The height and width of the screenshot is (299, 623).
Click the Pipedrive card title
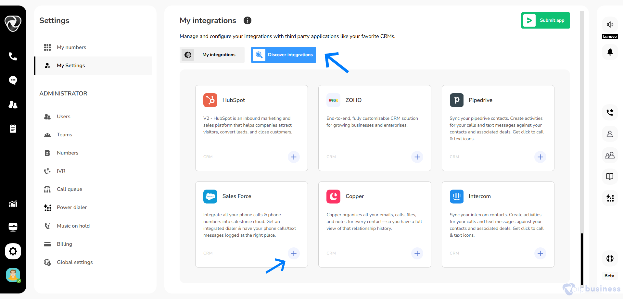pos(480,100)
